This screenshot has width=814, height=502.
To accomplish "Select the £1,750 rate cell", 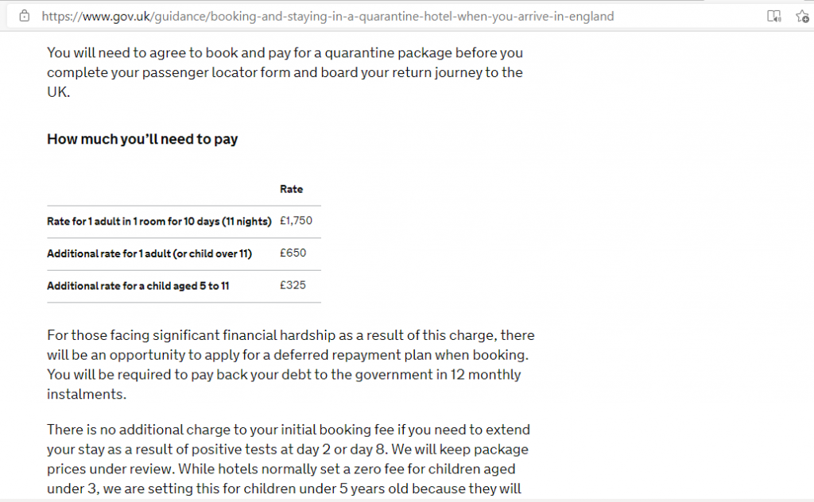I will 296,222.
